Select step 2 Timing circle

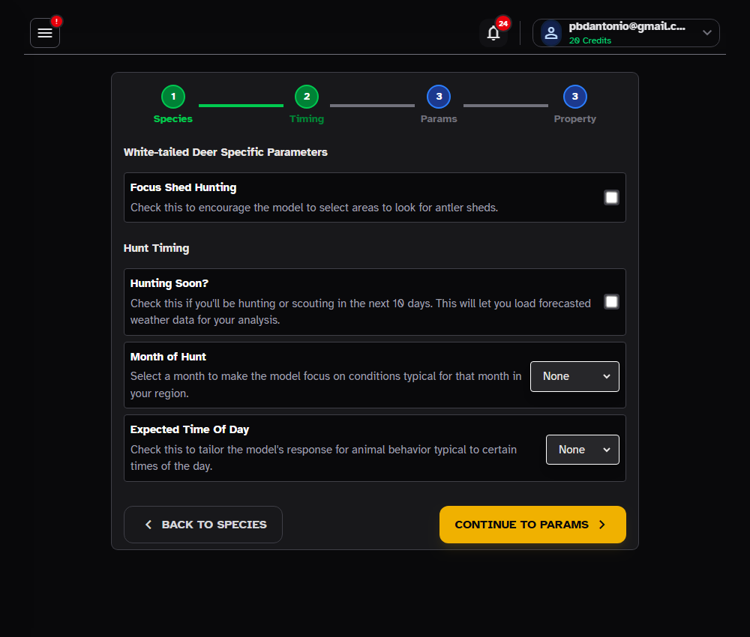(x=307, y=97)
